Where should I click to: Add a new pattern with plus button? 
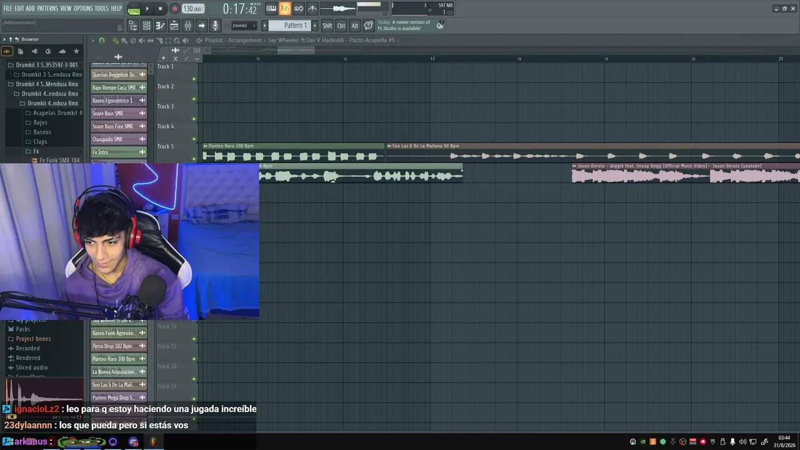click(314, 26)
